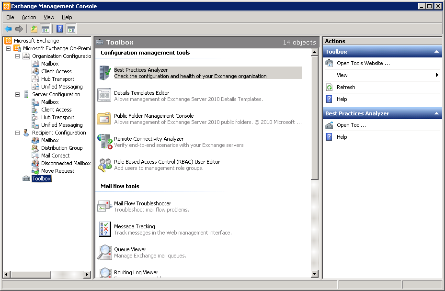The image size is (445, 291).
Task: Click Open Tools Website link
Action: 363,63
